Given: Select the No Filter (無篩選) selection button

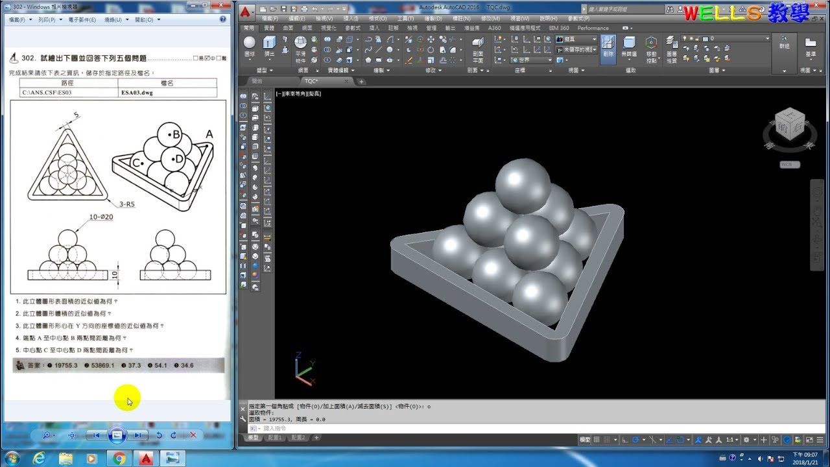Looking at the screenshot, I should click(629, 47).
